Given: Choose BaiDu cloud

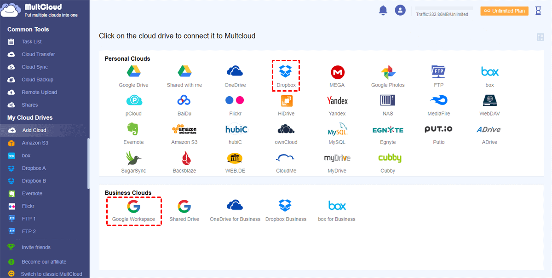Looking at the screenshot, I should coord(184,104).
